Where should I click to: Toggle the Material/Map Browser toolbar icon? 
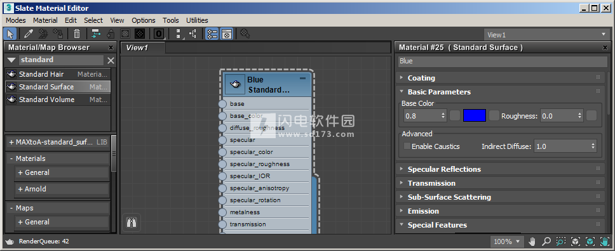click(212, 34)
